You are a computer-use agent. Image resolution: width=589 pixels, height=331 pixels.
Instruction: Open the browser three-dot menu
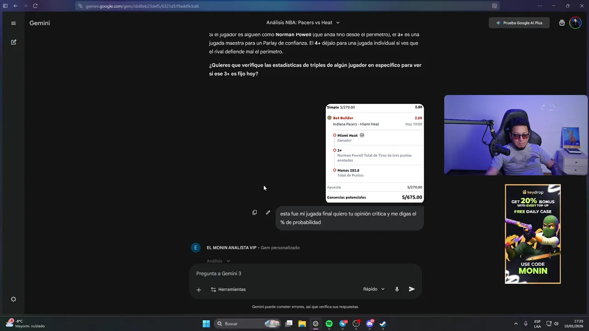click(540, 6)
